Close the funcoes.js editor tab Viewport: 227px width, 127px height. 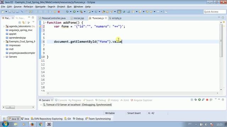click(x=106, y=18)
